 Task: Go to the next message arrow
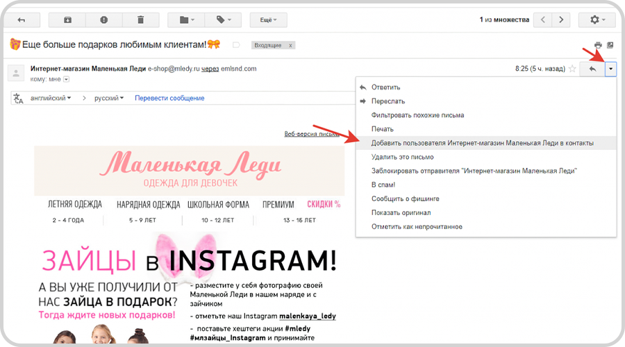pos(561,19)
